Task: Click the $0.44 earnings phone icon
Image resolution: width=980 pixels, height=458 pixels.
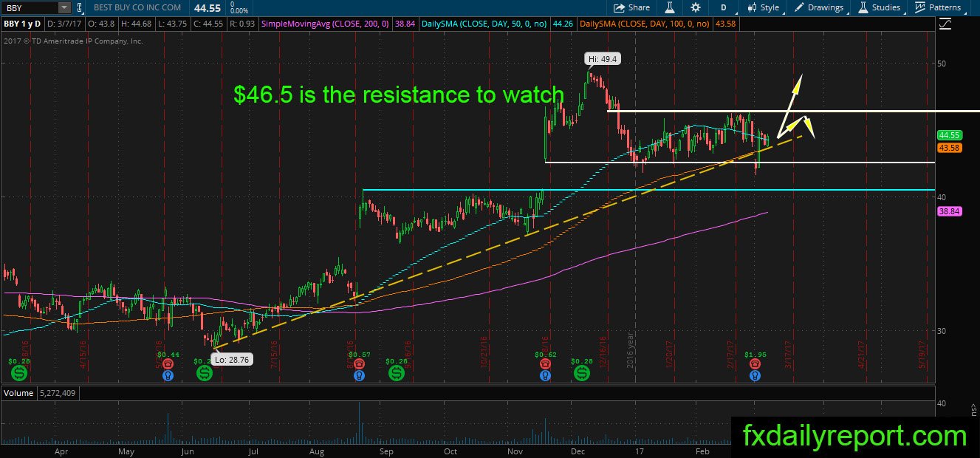Action: 168,363
